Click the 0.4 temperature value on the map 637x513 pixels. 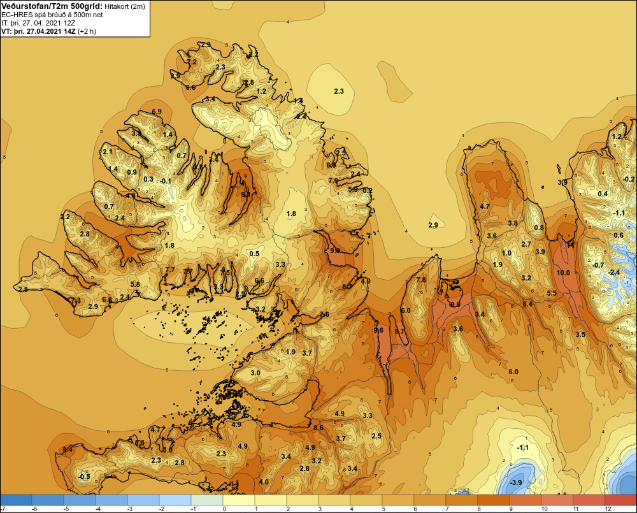point(603,194)
